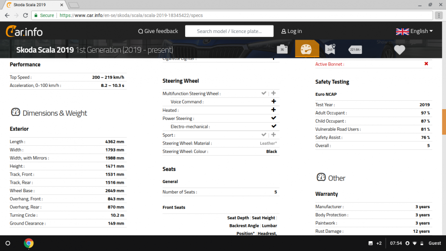Click the Seat Height option
The width and height of the screenshot is (446, 251).
point(264,218)
